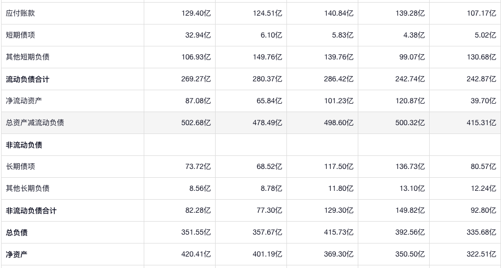Select the 420.41亿 net assets cell
Image resolution: width=501 pixels, height=268 pixels.
[196, 254]
